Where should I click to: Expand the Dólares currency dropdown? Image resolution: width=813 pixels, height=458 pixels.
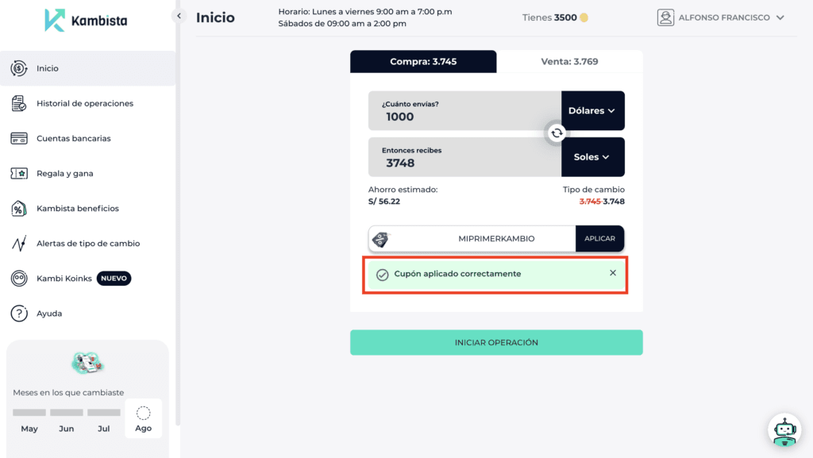pos(592,111)
